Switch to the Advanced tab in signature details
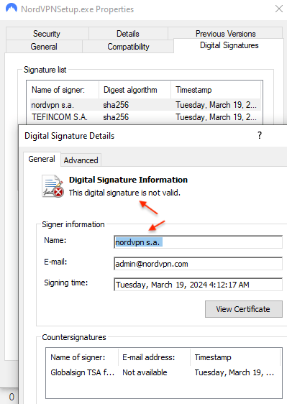Screen dimensions: 287x404 point(81,160)
